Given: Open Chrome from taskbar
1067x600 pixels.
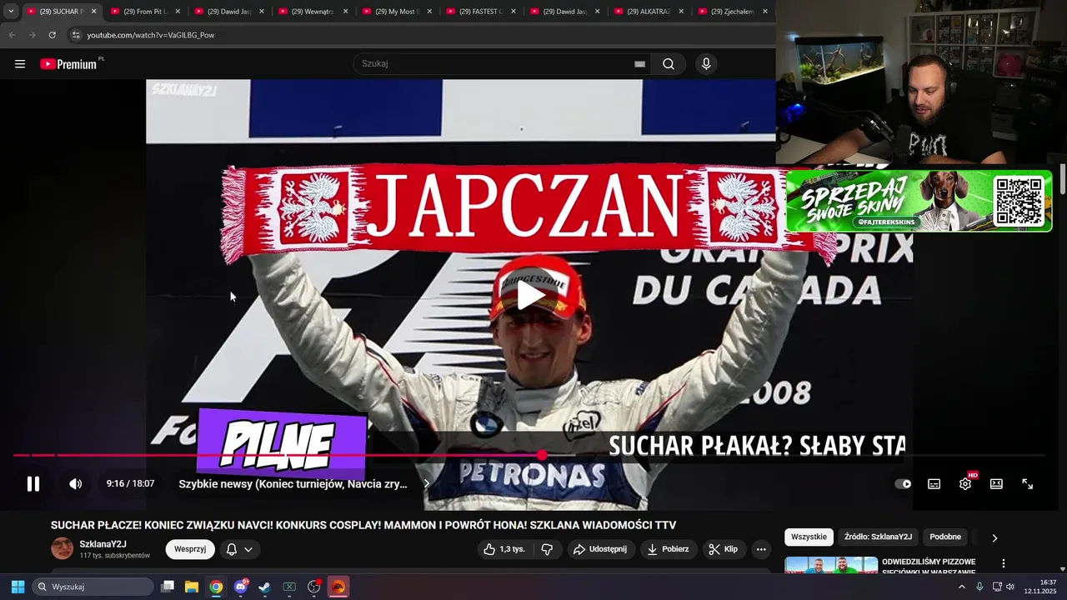Looking at the screenshot, I should 216,587.
